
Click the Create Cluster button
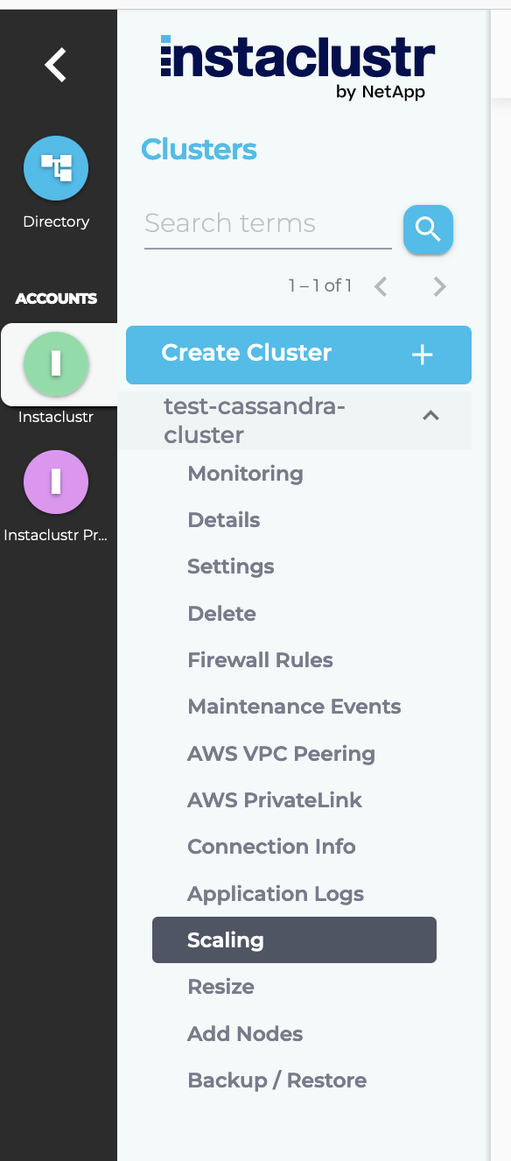[298, 355]
